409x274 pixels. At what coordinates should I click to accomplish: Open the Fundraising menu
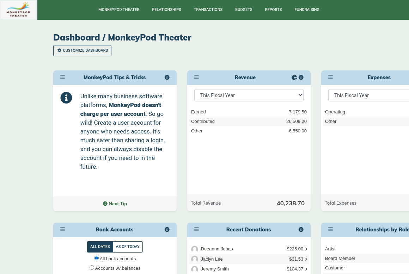point(307,10)
